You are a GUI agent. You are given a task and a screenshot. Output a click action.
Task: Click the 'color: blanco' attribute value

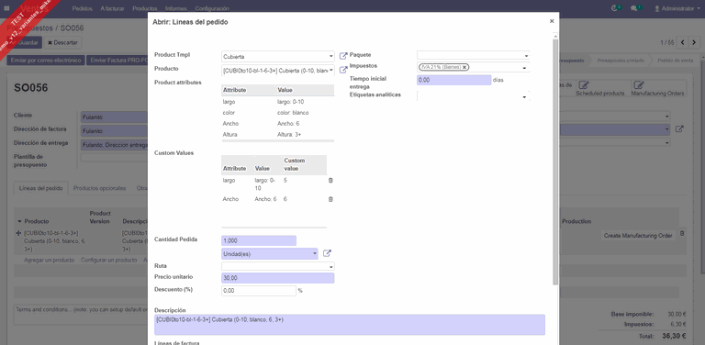point(293,113)
